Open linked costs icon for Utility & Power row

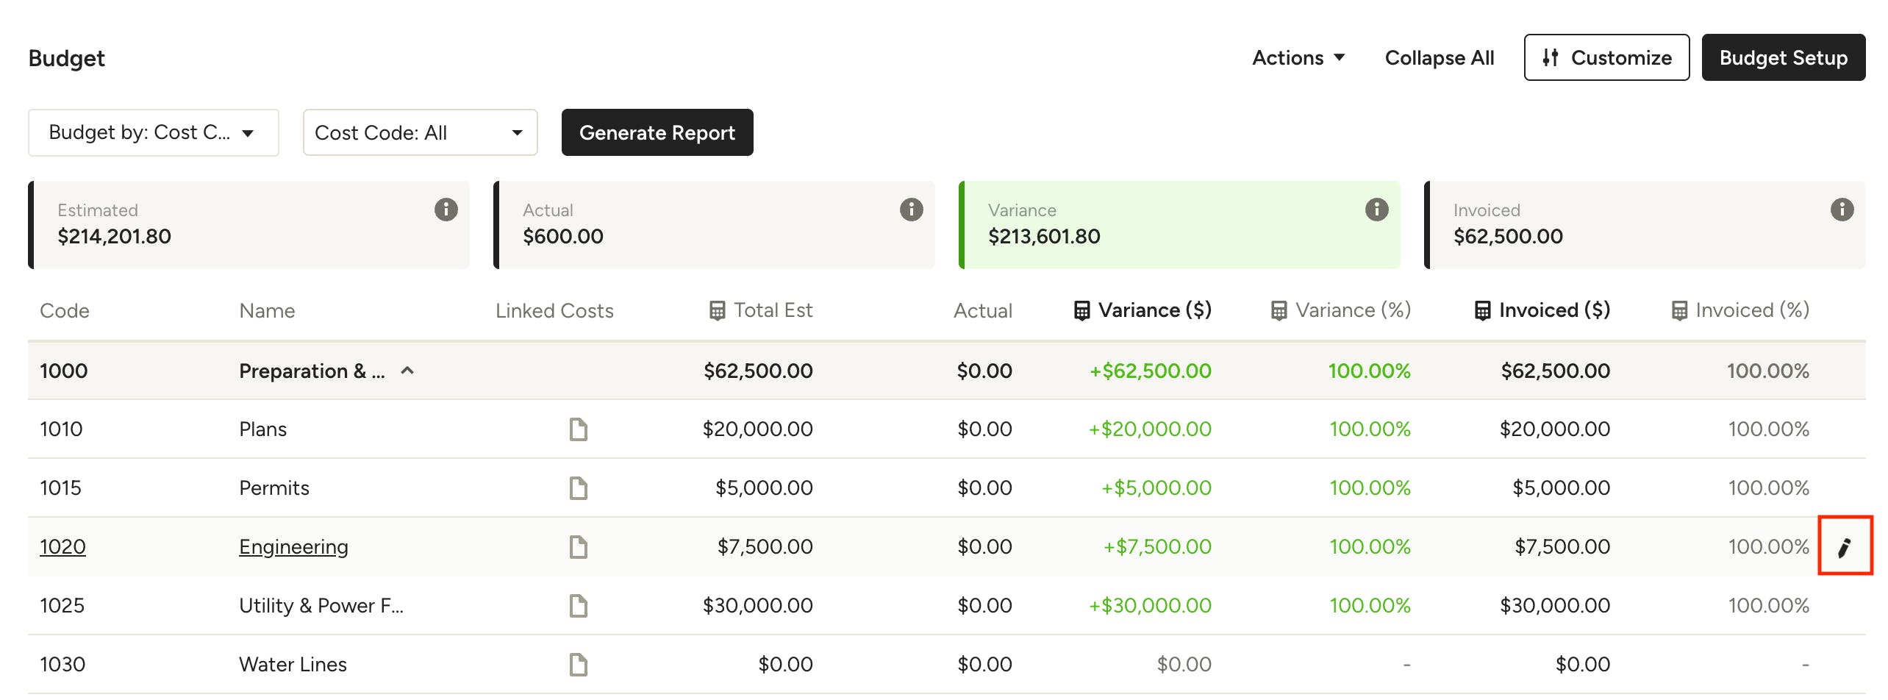(x=578, y=606)
